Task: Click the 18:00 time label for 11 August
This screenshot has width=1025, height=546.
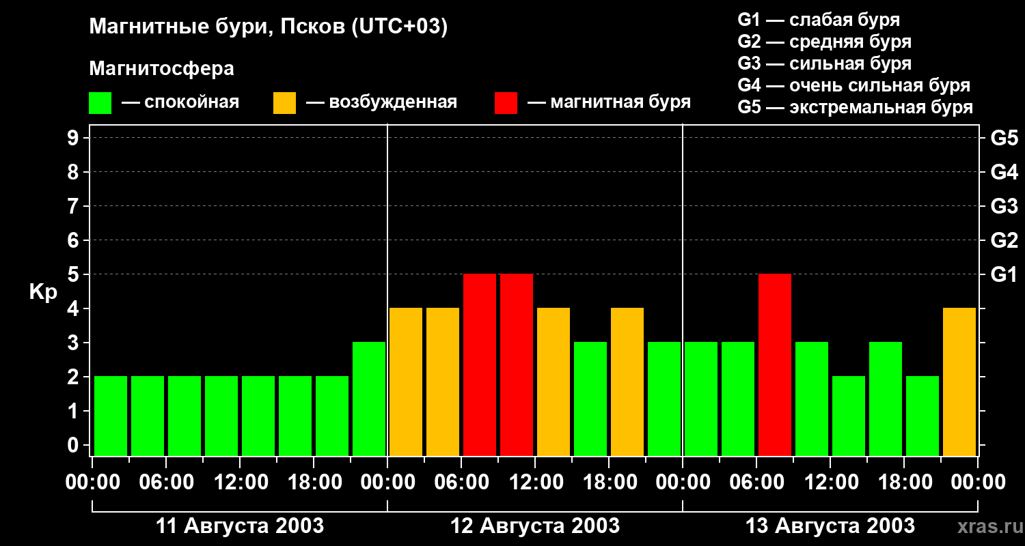Action: 314,483
